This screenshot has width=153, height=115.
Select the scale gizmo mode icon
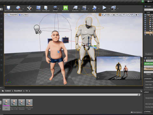[x=105, y=15]
